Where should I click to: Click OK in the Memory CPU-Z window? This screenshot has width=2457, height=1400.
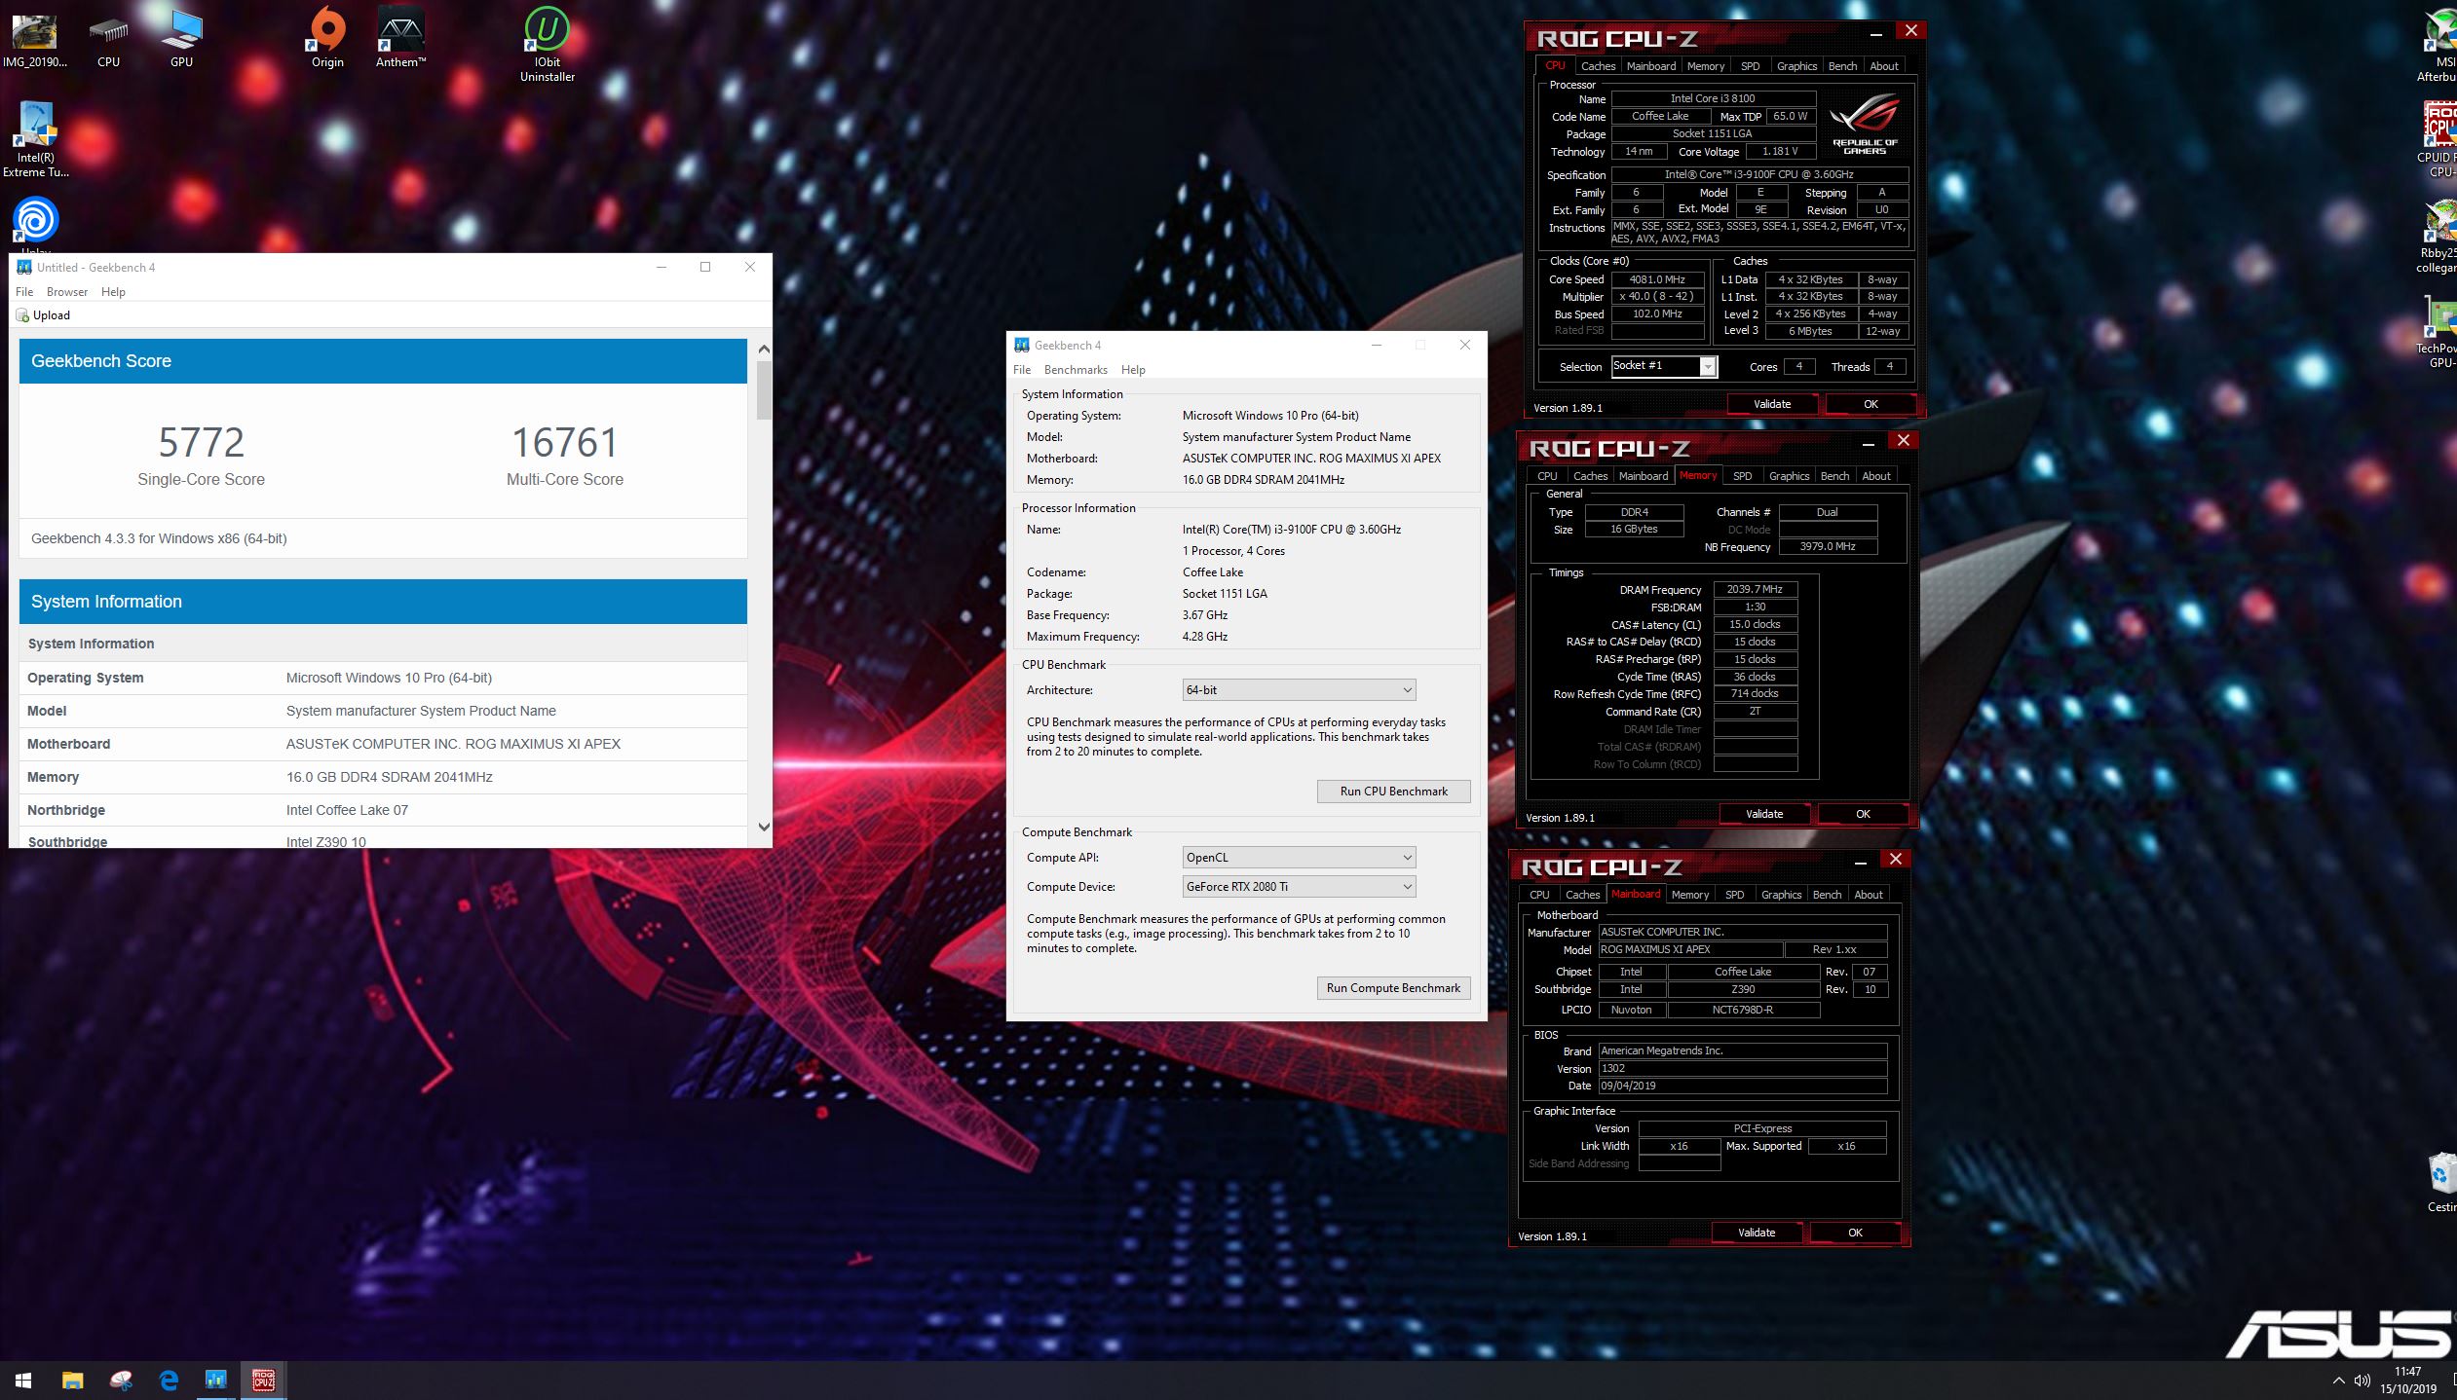(x=1863, y=814)
